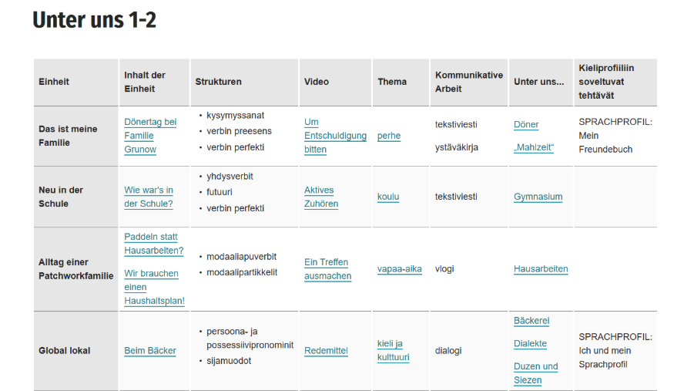This screenshot has width=694, height=391.
Task: Open the "perhe" theme link
Action: point(388,136)
